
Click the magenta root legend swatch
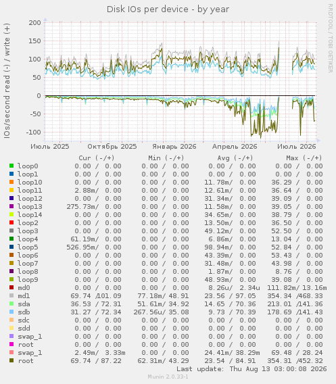pyautogui.click(x=11, y=344)
